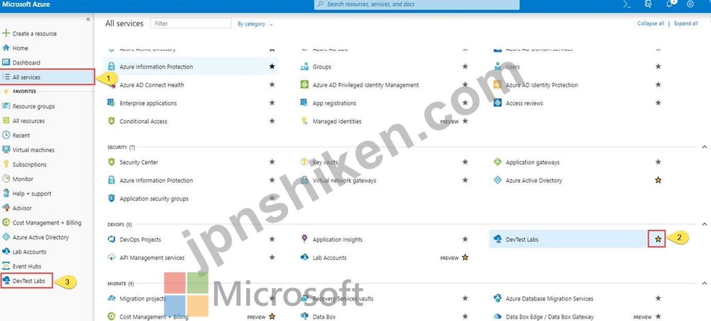Click the Create a resource plus icon
Screen dimensions: 711x321
(x=6, y=33)
